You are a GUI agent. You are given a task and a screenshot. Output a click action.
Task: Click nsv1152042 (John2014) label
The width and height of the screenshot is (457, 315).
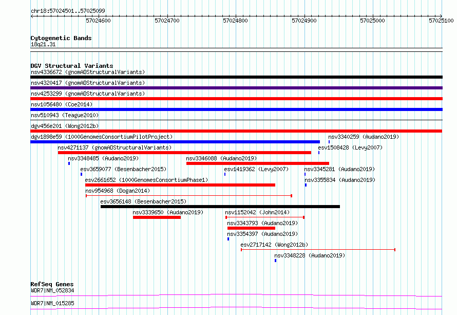[257, 212]
